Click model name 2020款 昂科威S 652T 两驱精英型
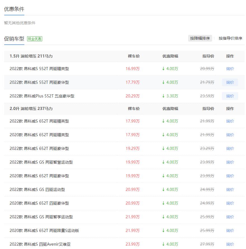246x249 pixels. (39, 135)
